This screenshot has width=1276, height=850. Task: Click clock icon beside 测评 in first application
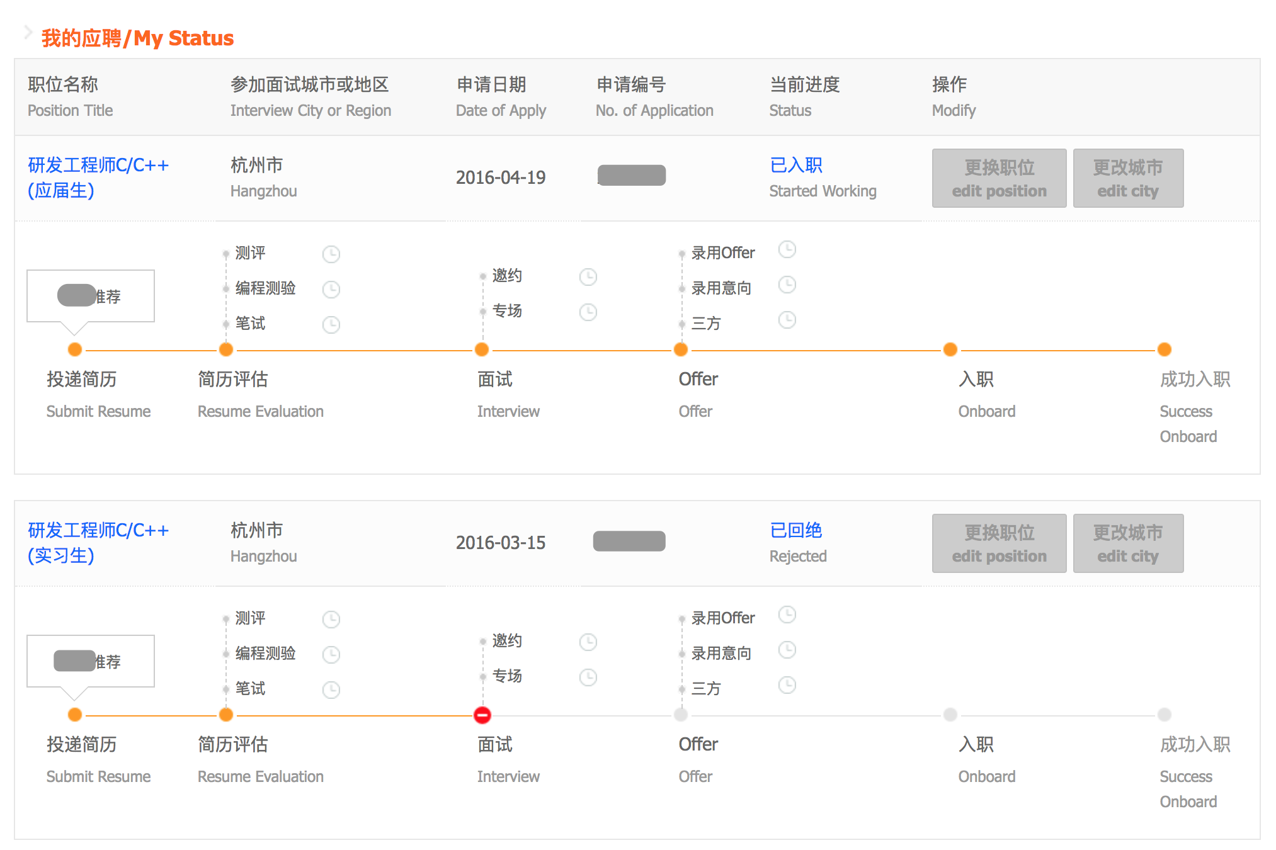point(331,254)
